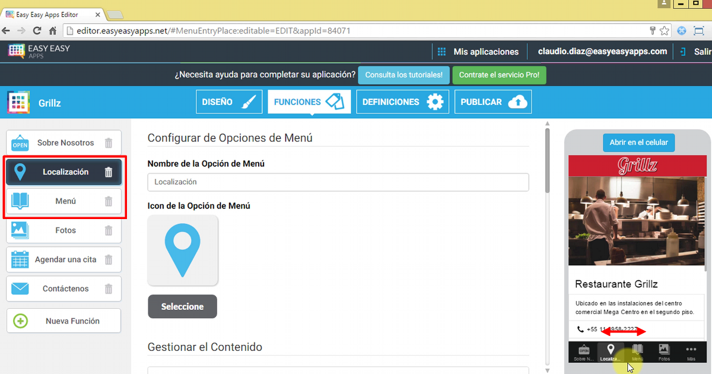The image size is (712, 374).
Task: Open the DEFINICIONES settings tab
Action: (x=402, y=102)
